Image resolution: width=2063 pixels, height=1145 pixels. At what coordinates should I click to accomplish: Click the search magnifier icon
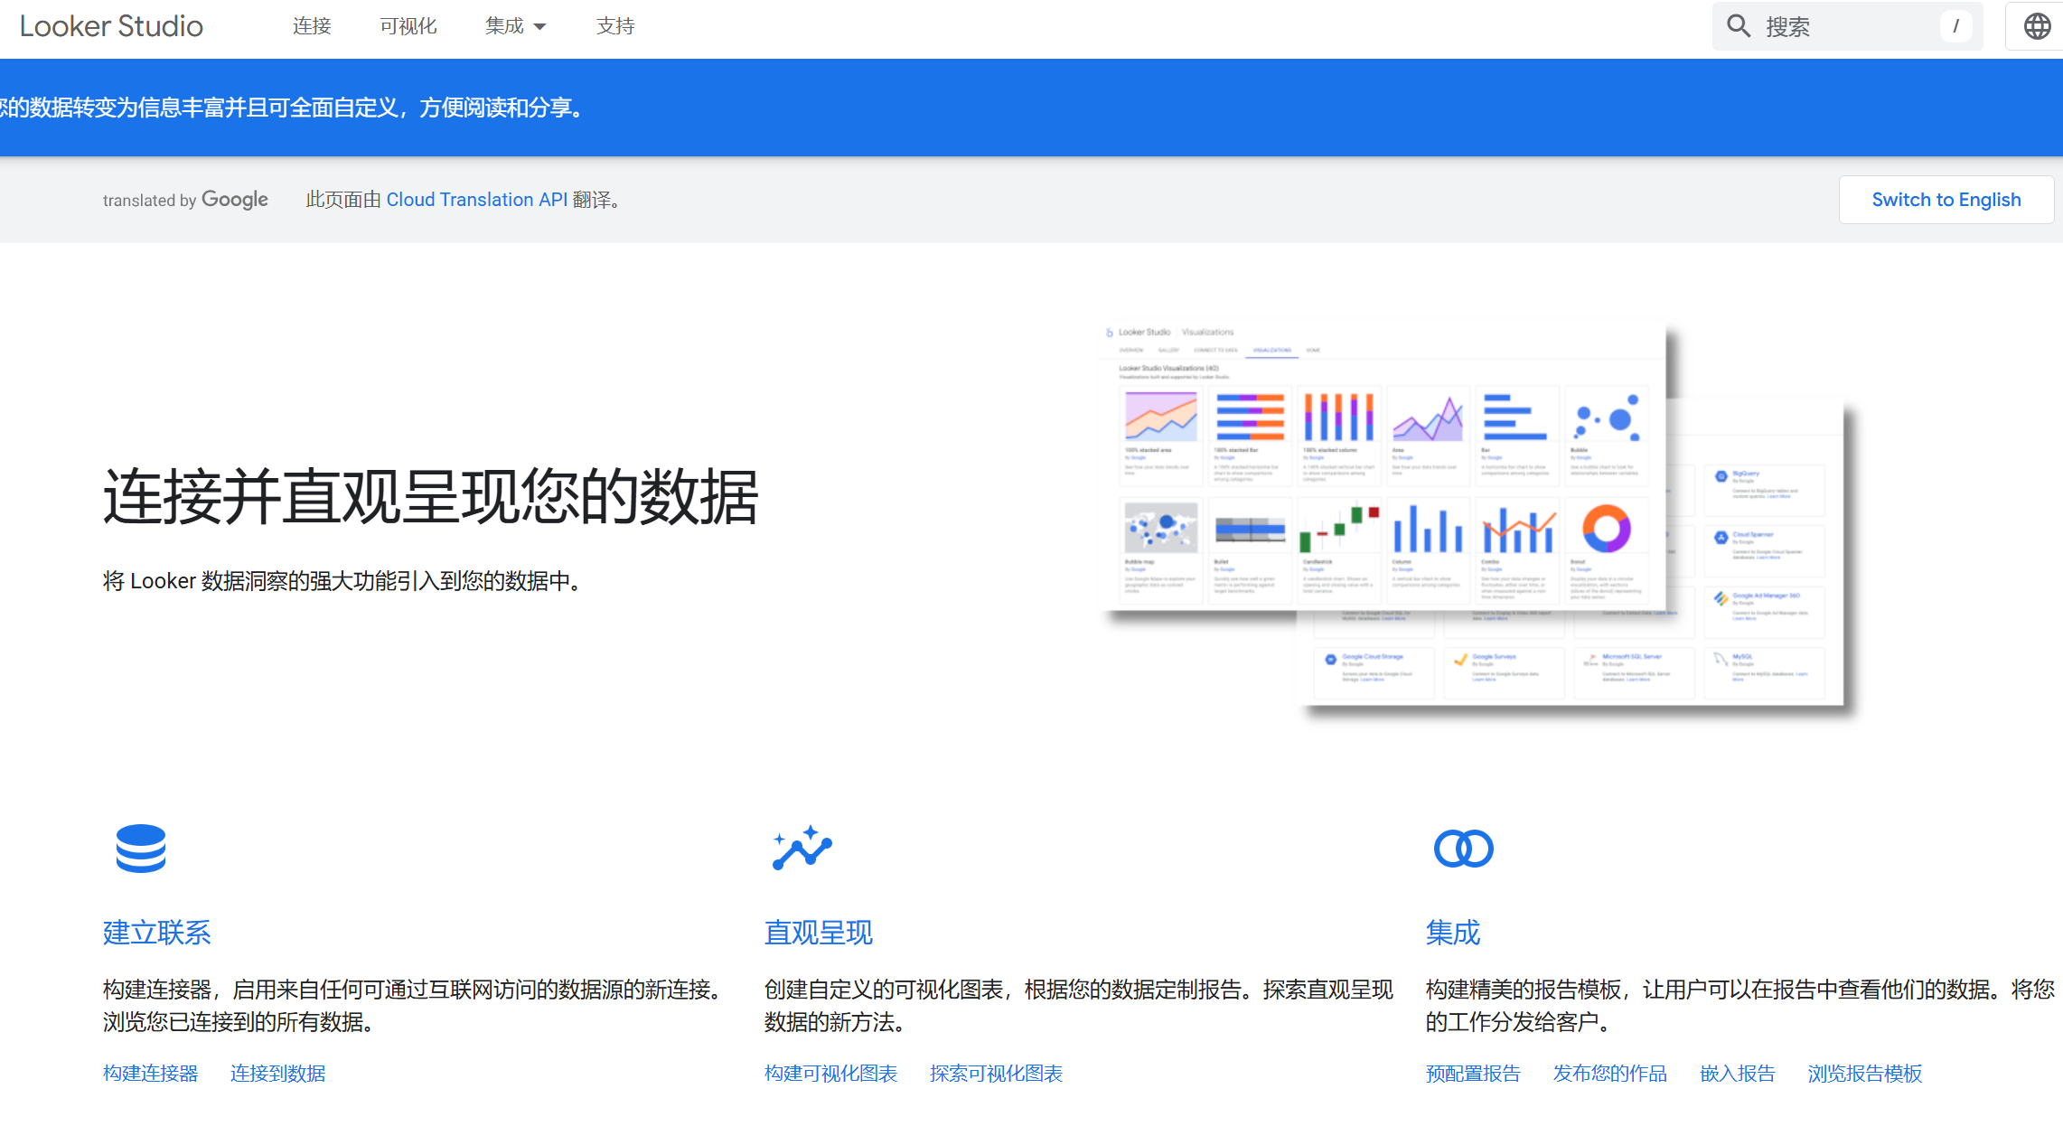[x=1739, y=26]
